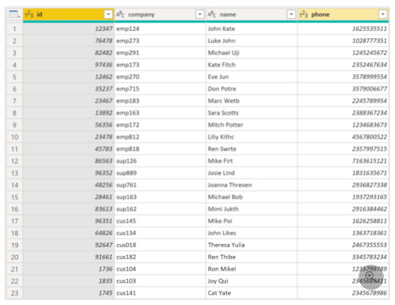395x305 pixels.
Task: Click id cell 48256
Action: tap(68, 185)
